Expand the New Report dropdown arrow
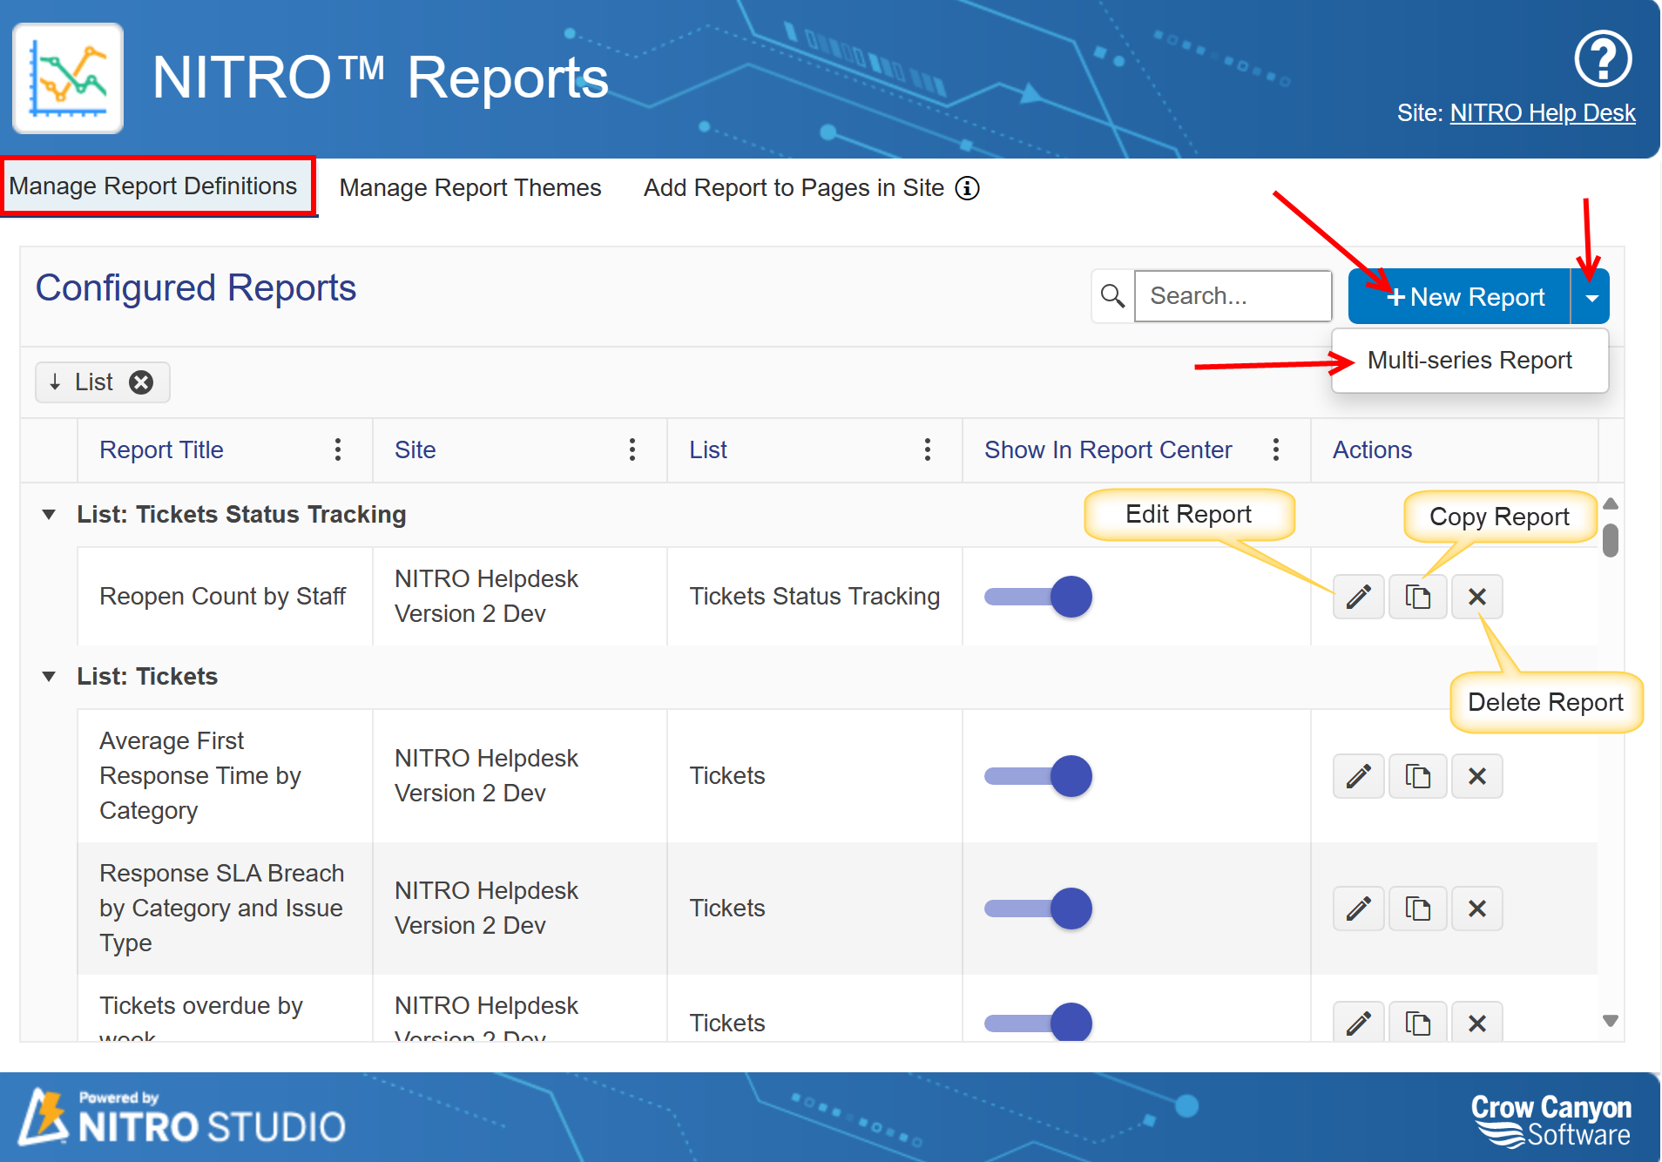The height and width of the screenshot is (1162, 1662). click(1591, 297)
